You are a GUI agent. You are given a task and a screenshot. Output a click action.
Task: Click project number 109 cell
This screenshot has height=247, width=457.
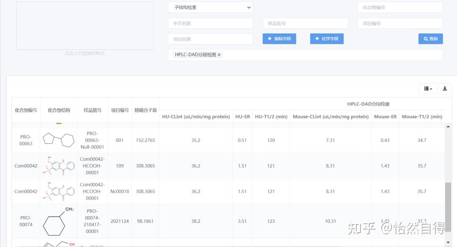pos(120,166)
